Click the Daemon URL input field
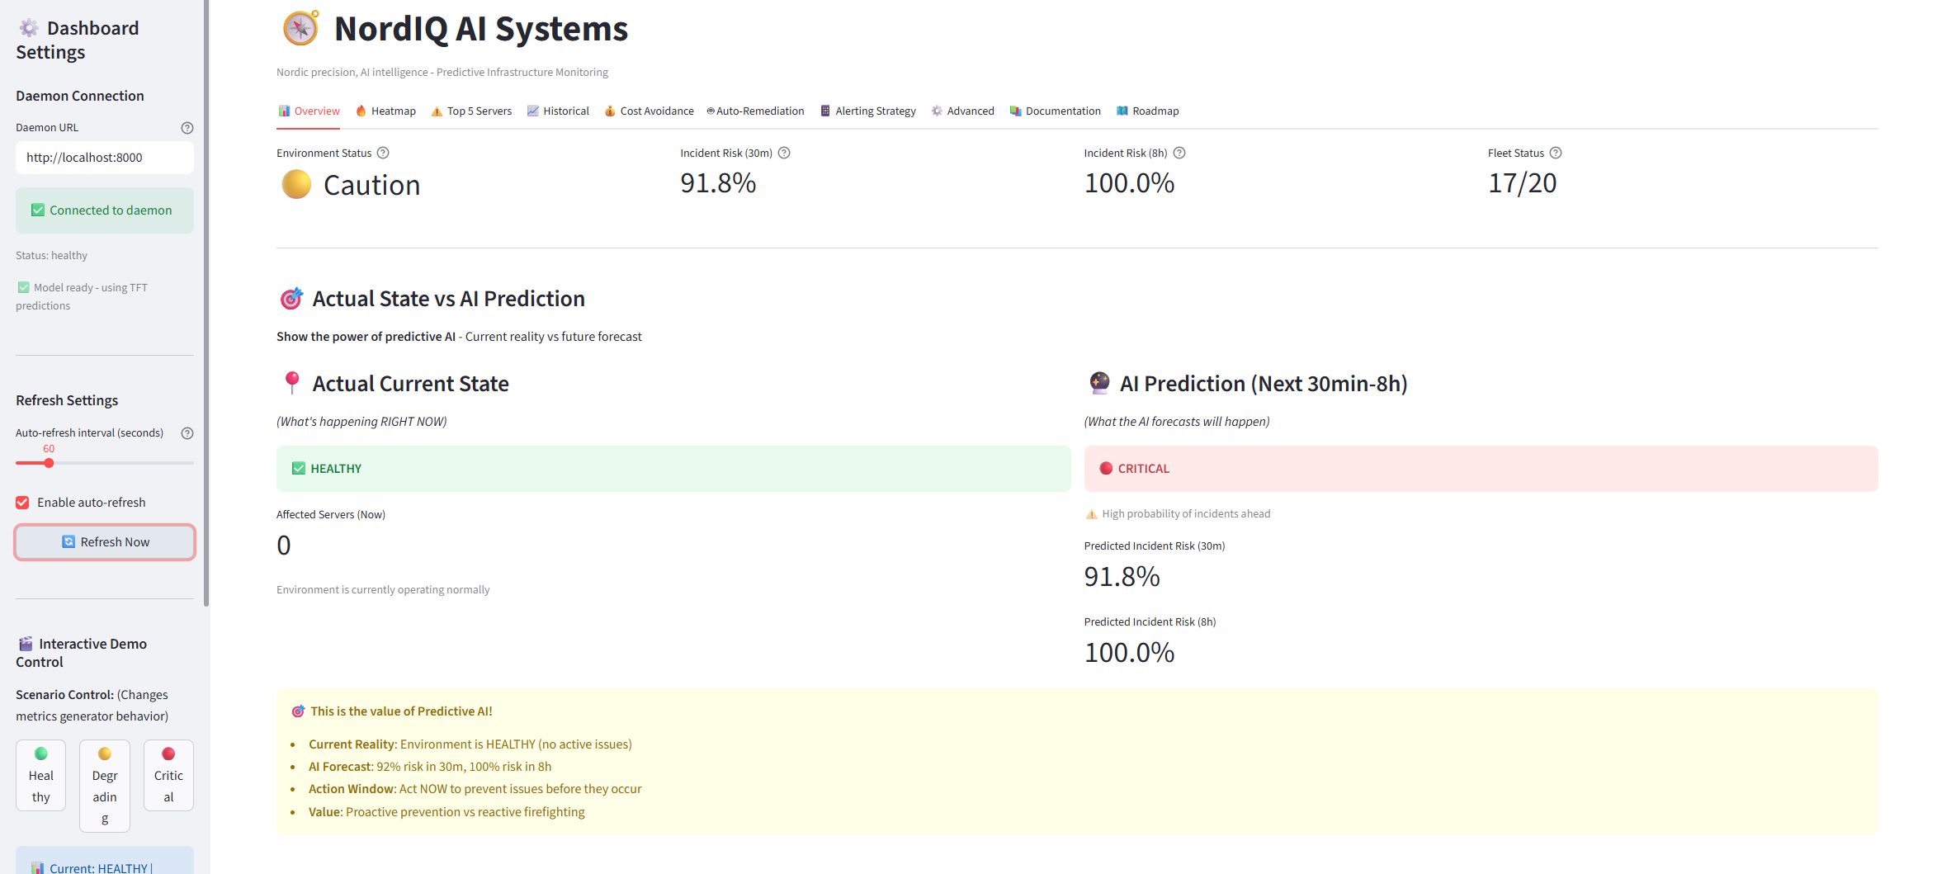The height and width of the screenshot is (874, 1951). [105, 158]
